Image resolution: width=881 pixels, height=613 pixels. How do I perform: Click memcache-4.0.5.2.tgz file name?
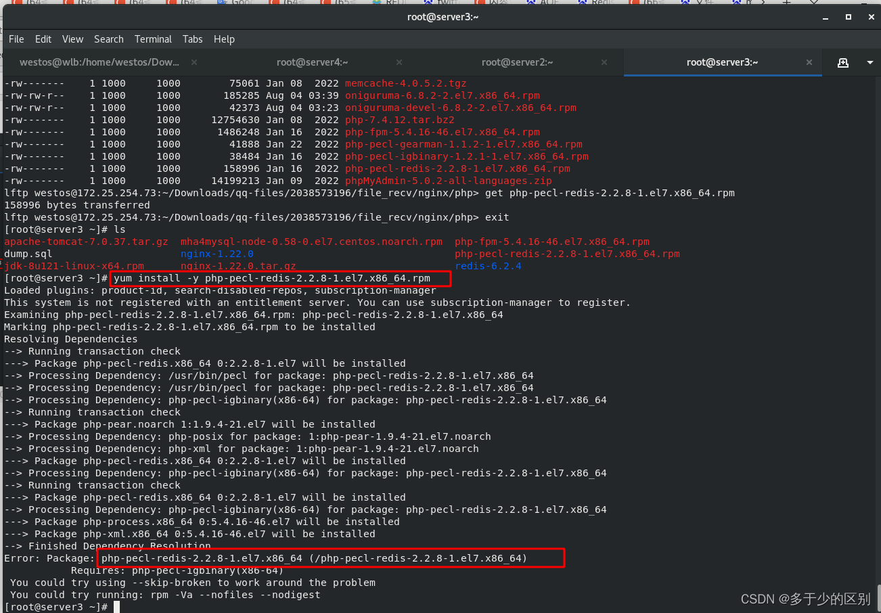click(x=406, y=83)
